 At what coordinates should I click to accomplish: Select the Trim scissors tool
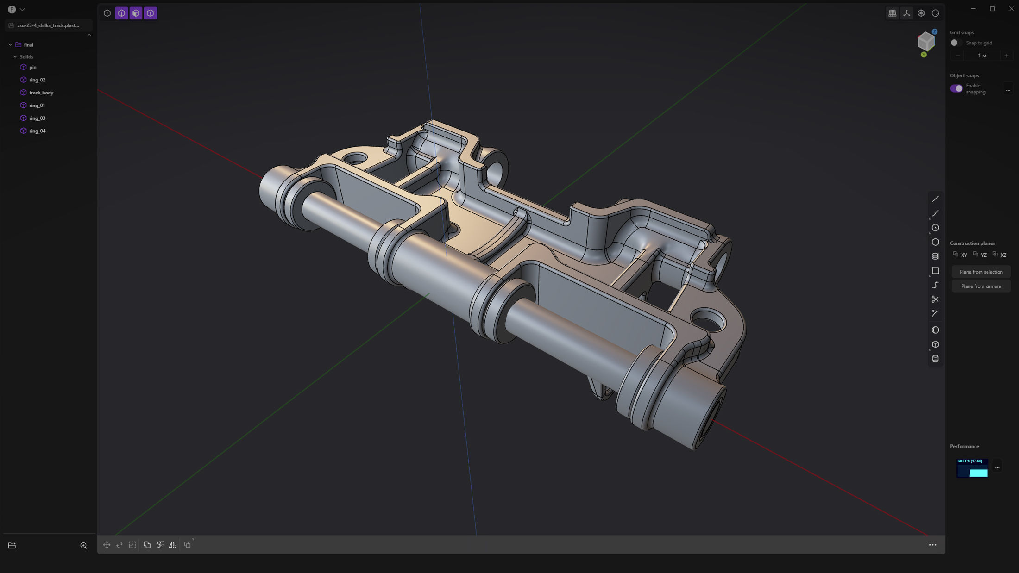pos(935,299)
